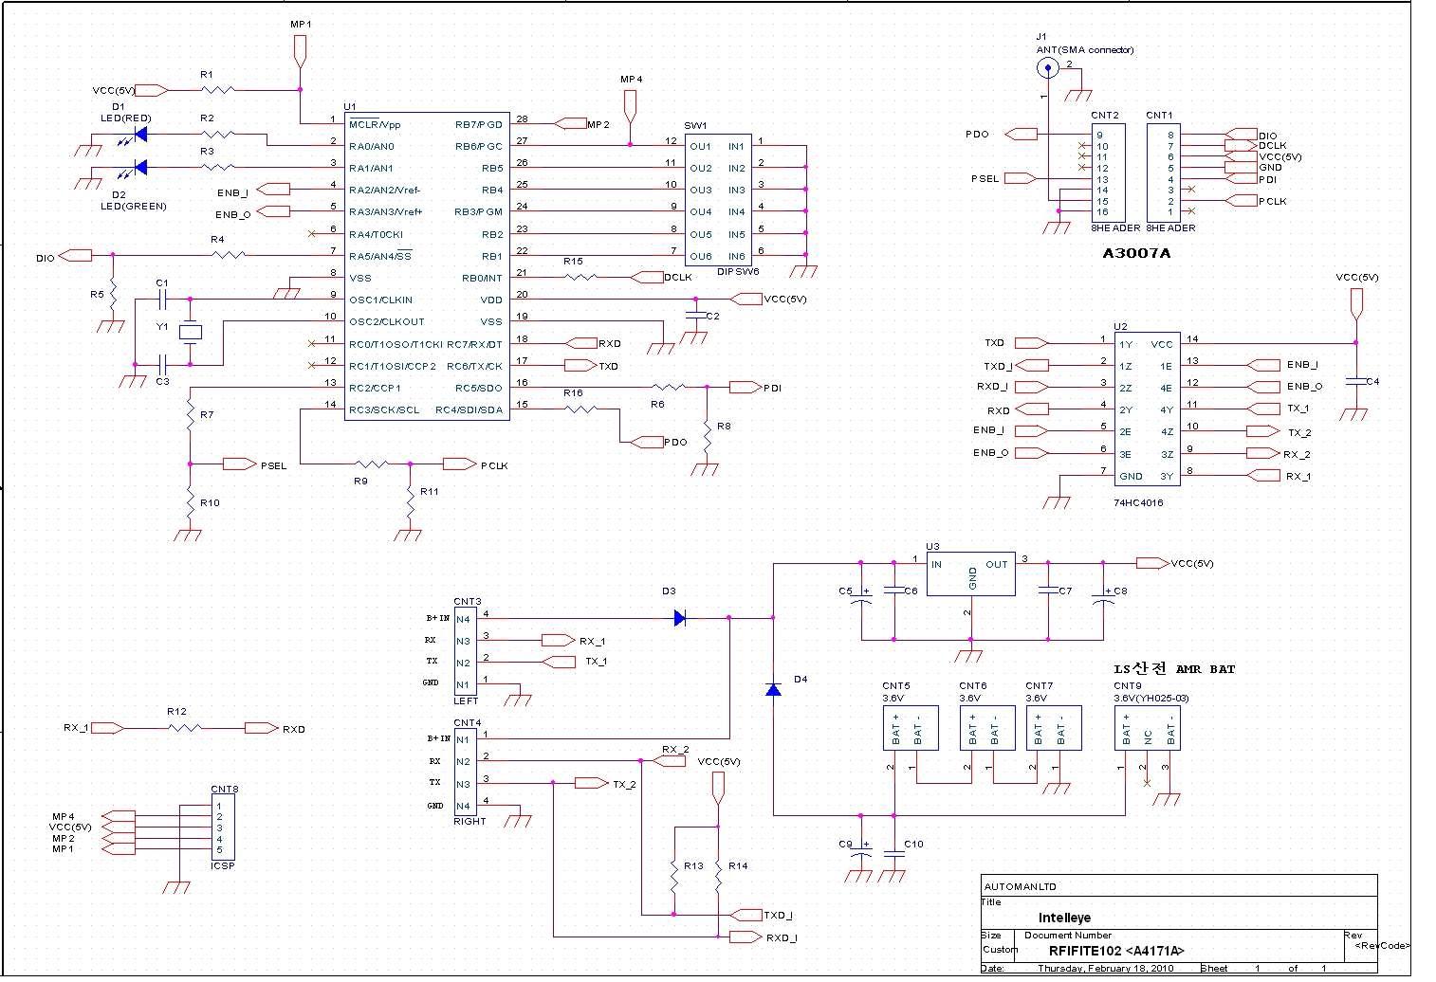Click the RXD_I port at bottom
Image resolution: width=1436 pixels, height=982 pixels.
point(746,937)
